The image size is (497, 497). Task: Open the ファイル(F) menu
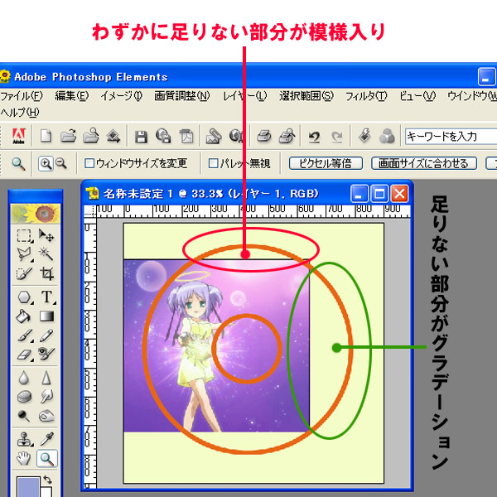(22, 96)
